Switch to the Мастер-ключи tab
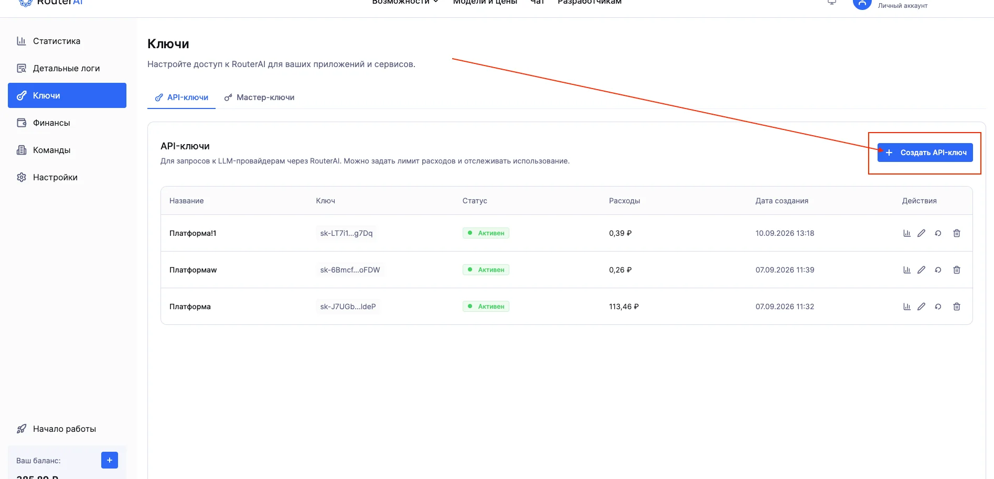Viewport: 994px width, 479px height. (259, 97)
